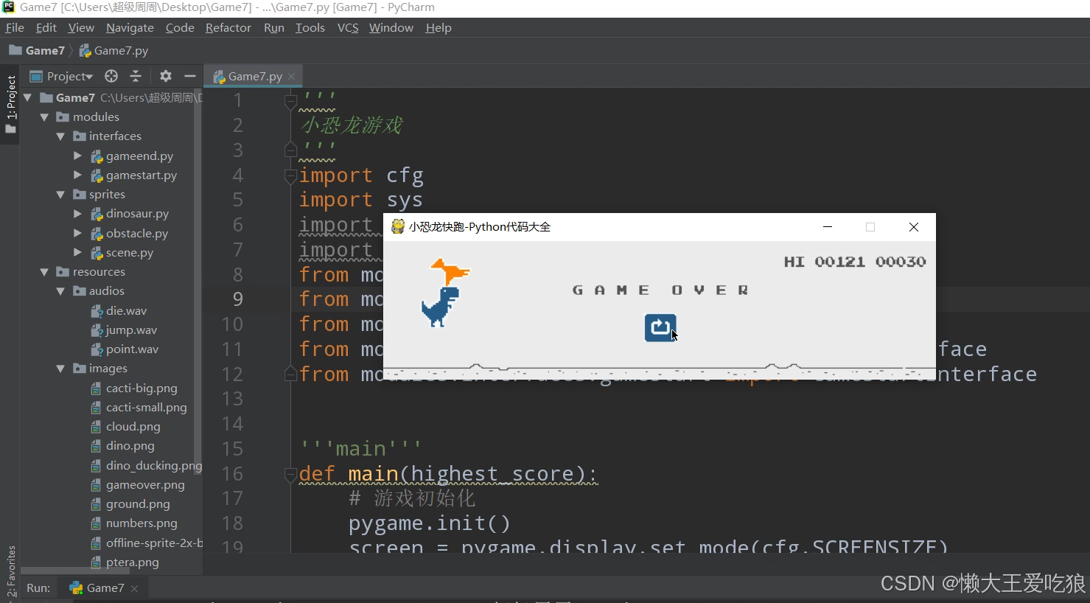Open the Window menu
This screenshot has width=1090, height=603.
coord(391,27)
